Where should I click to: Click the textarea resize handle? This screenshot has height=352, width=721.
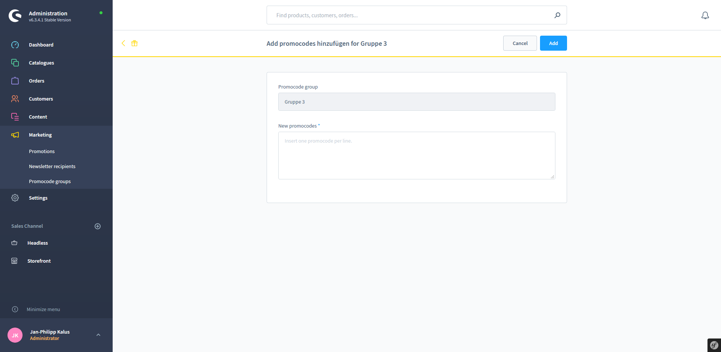(553, 177)
